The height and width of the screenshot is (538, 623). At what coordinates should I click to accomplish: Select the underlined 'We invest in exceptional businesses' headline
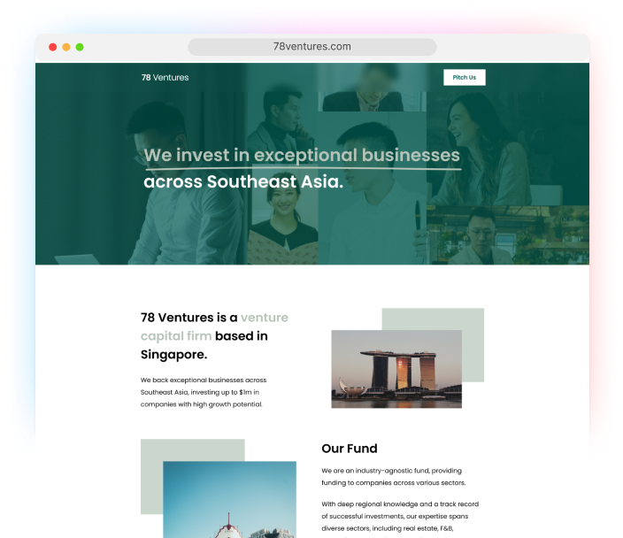(x=302, y=156)
